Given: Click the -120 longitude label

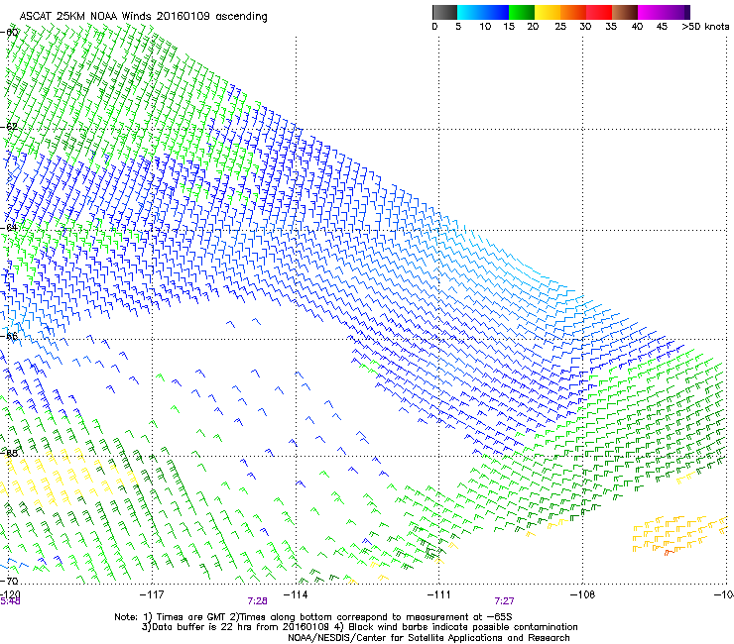Looking at the screenshot, I should (x=10, y=594).
